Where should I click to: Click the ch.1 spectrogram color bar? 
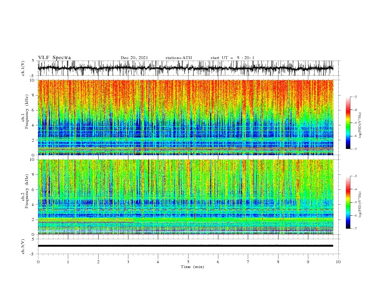348,123
